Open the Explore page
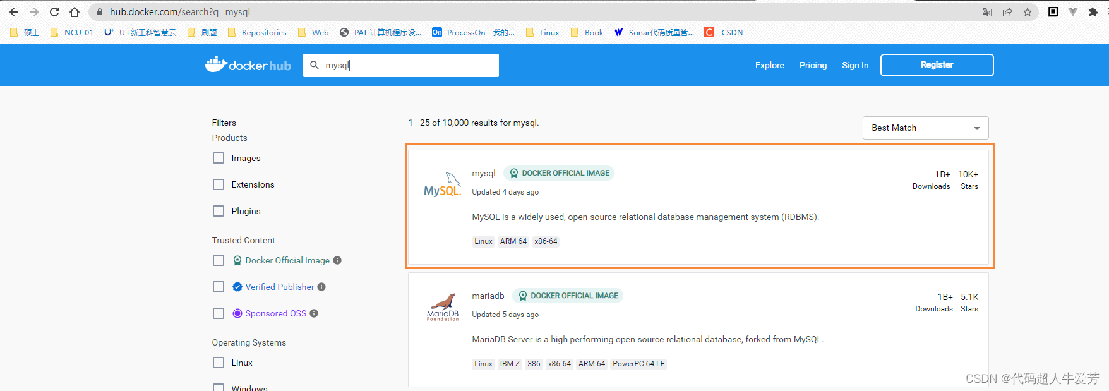The width and height of the screenshot is (1109, 391). (770, 65)
